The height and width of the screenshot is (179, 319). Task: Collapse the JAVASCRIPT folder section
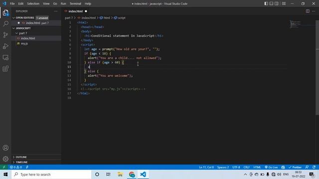pos(23,28)
